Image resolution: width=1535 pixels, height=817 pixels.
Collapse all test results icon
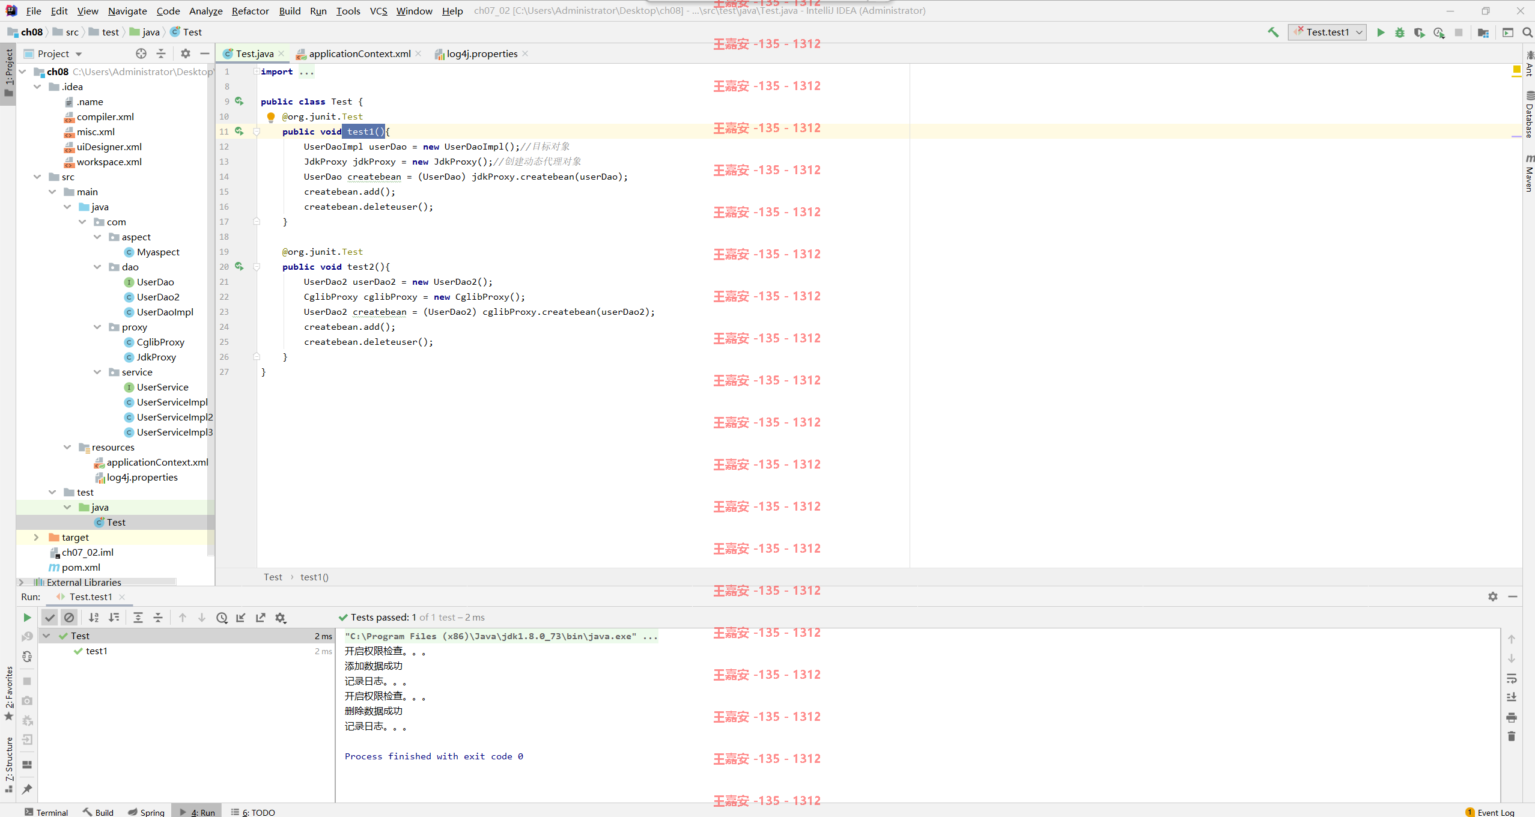158,618
